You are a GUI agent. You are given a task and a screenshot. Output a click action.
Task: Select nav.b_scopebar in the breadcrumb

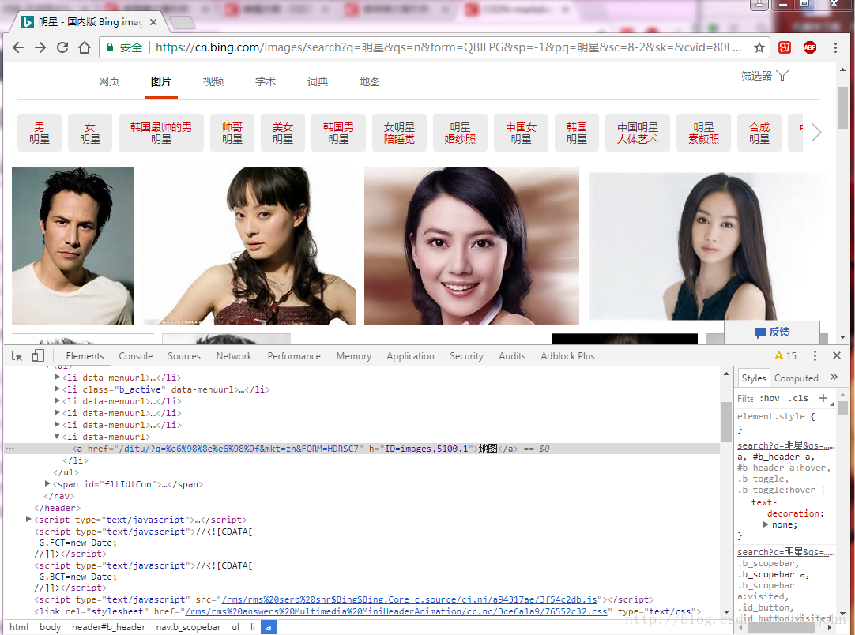188,627
